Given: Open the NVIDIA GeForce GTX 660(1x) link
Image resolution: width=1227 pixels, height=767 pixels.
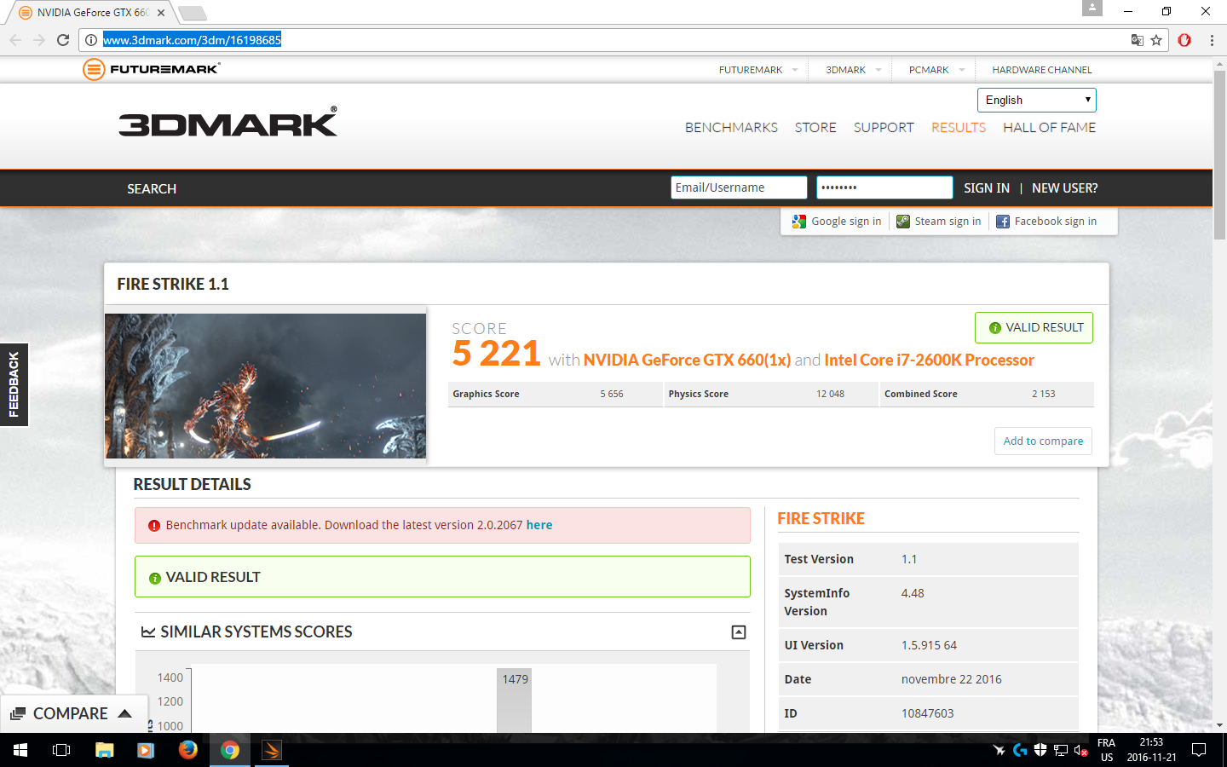Looking at the screenshot, I should (x=687, y=360).
